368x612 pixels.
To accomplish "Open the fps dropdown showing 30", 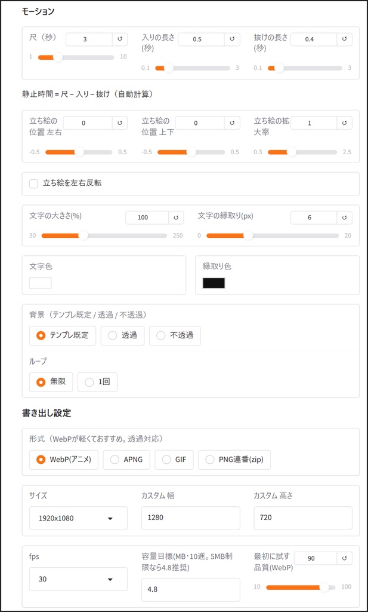I will click(78, 579).
